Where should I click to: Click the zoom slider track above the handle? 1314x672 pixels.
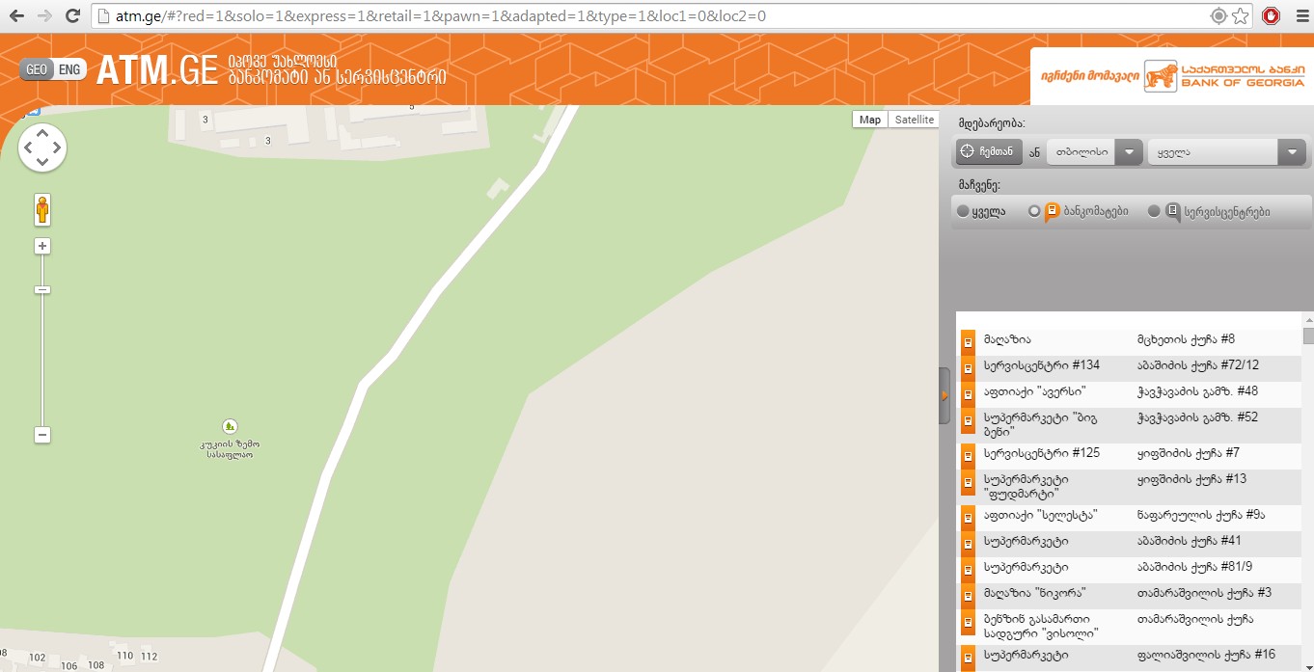click(x=42, y=270)
